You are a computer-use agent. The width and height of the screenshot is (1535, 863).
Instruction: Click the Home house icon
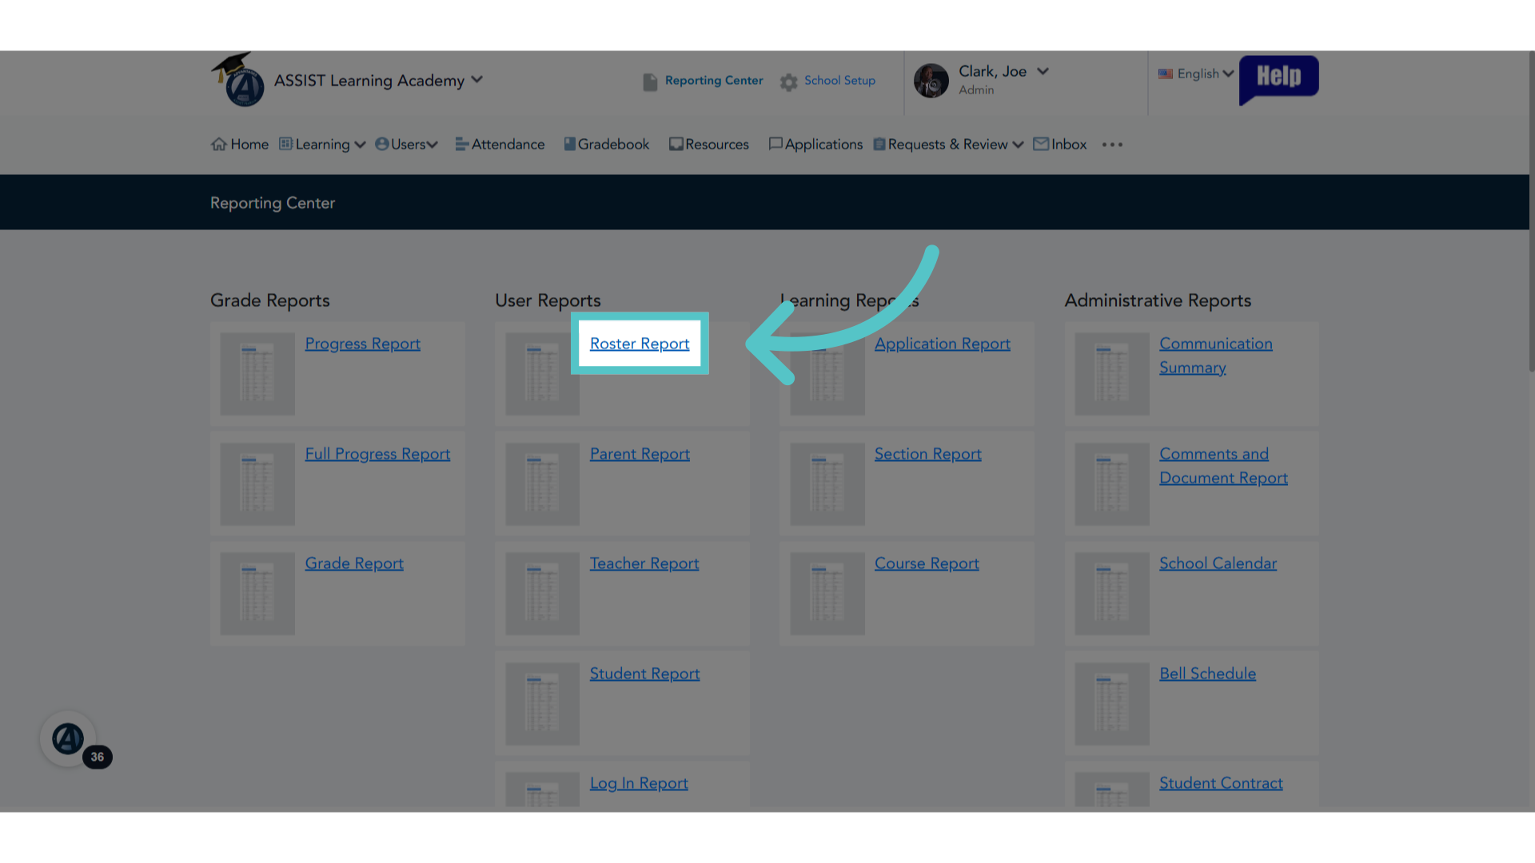(x=219, y=144)
